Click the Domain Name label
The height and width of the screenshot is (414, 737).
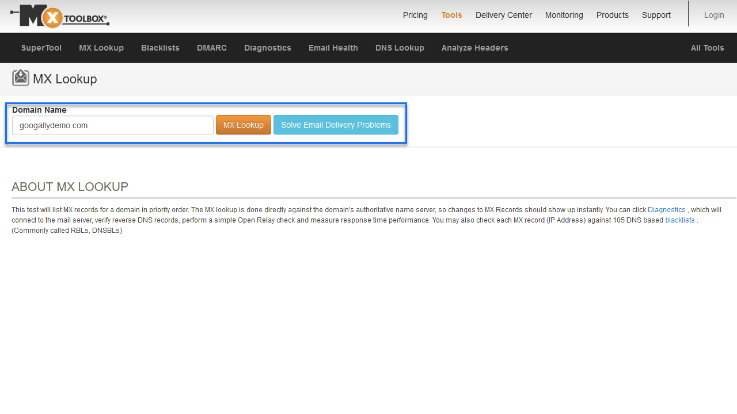point(39,110)
